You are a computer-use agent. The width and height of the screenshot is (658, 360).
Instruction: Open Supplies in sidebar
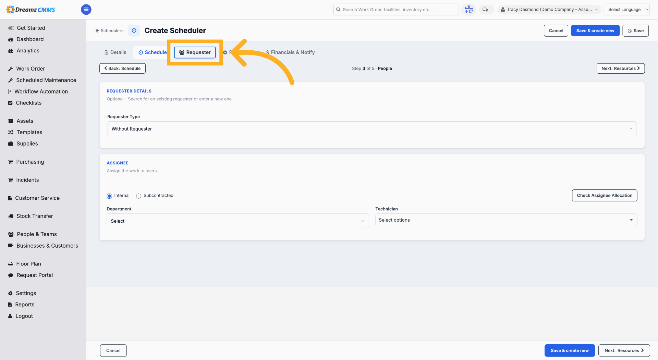(23, 144)
